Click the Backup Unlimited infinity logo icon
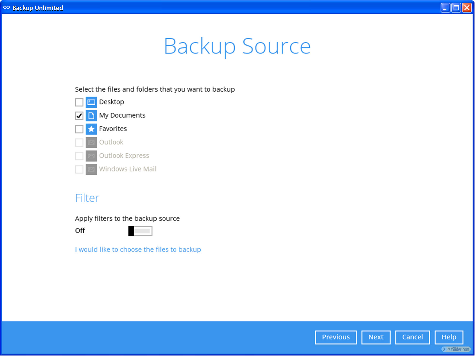 7,8
